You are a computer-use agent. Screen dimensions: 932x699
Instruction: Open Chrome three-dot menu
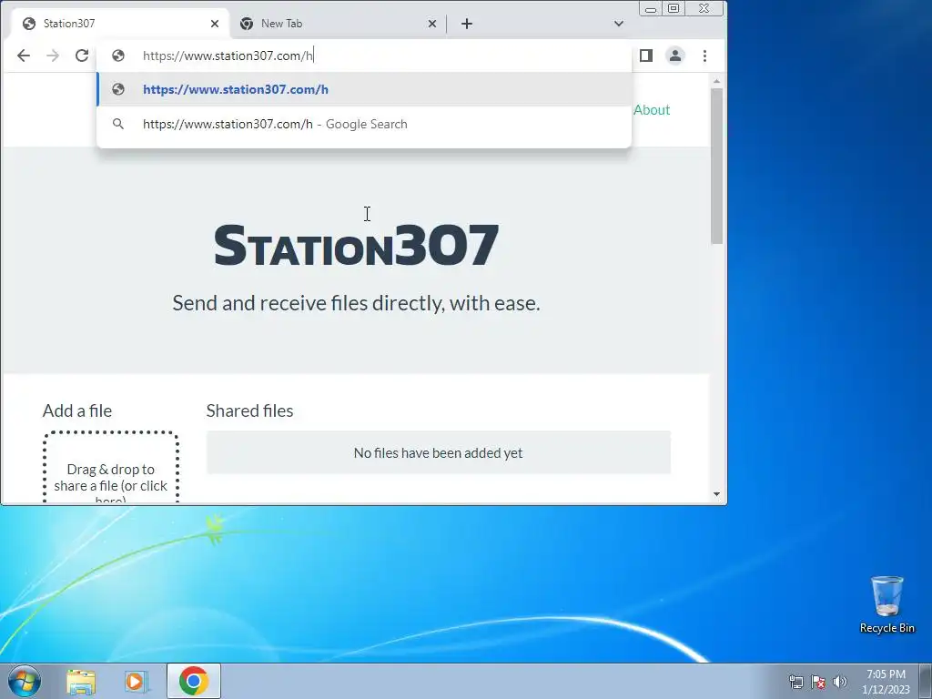[x=705, y=56]
